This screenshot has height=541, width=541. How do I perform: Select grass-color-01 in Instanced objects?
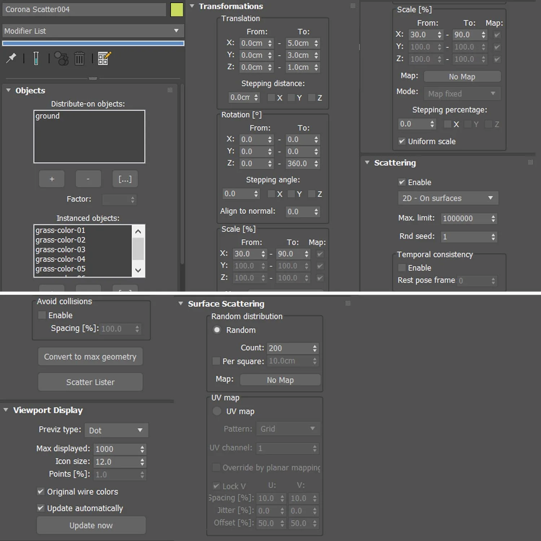tap(60, 230)
